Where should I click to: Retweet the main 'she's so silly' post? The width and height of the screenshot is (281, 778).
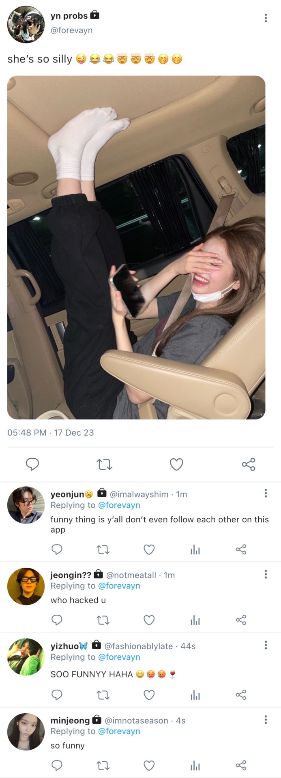point(105,464)
